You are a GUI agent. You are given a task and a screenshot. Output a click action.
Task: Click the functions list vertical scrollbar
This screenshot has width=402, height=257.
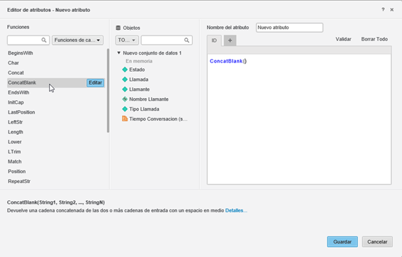tap(108, 90)
